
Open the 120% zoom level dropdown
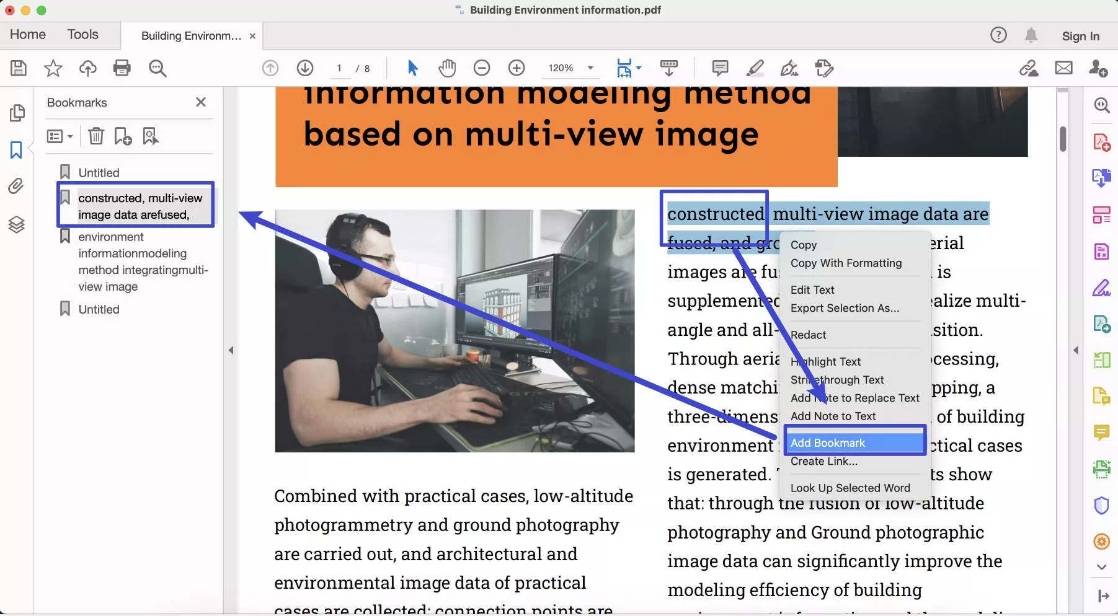coord(590,68)
